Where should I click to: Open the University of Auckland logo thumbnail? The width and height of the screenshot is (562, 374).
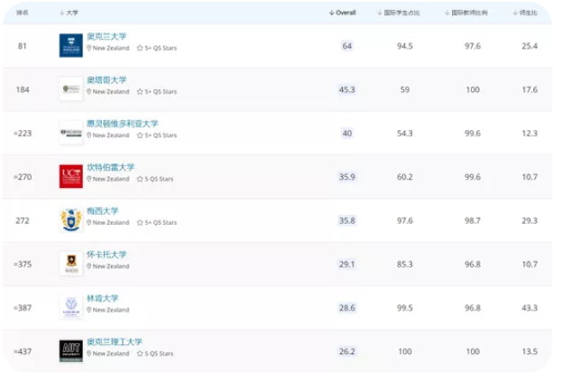click(71, 45)
